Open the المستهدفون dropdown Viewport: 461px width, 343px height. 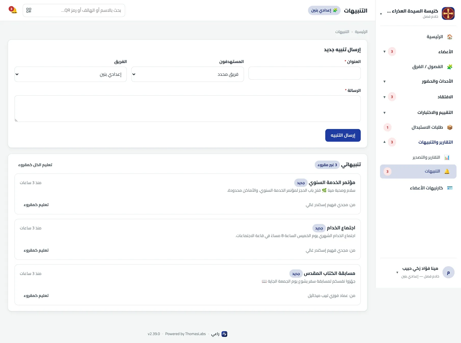pos(187,74)
